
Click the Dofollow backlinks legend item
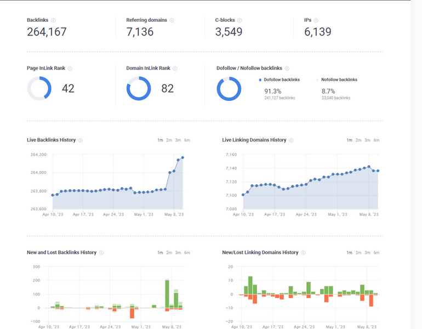coord(282,80)
